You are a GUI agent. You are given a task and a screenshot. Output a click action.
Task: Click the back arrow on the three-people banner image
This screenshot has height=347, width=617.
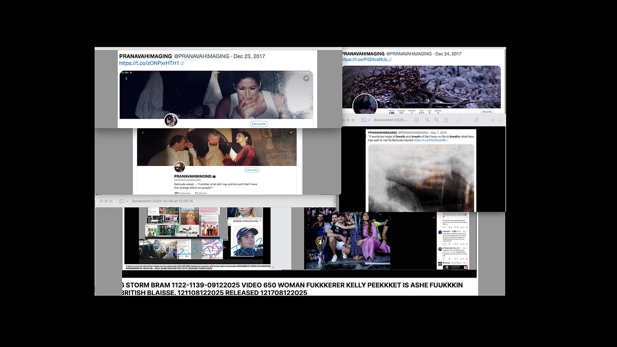(142, 133)
